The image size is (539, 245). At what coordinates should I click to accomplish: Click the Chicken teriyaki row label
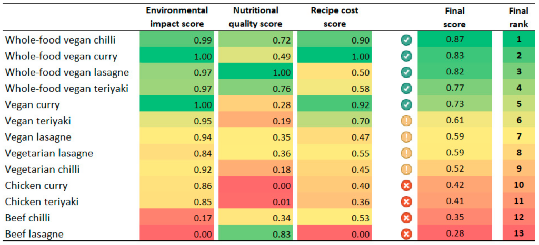(x=42, y=201)
